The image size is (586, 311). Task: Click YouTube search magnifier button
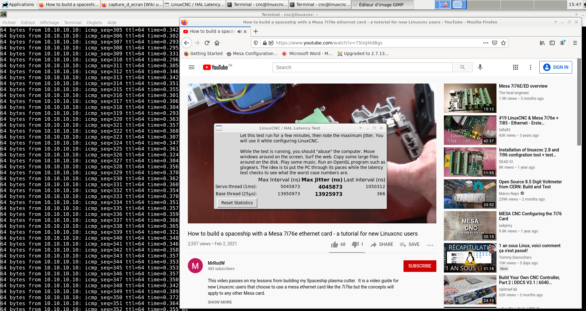tap(462, 67)
